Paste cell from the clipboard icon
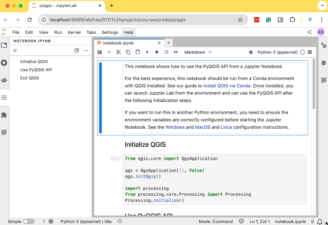Image resolution: width=328 pixels, height=225 pixels. point(138,52)
